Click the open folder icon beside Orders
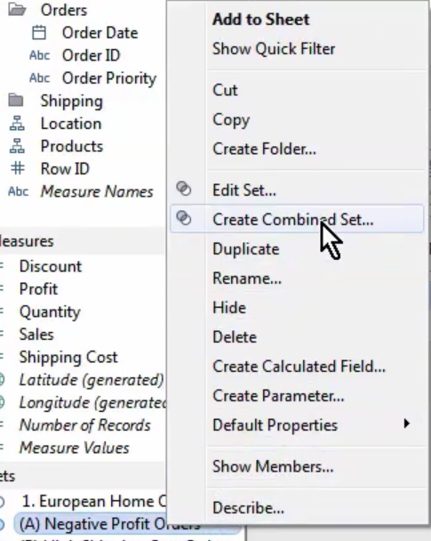Viewport: 431px width, 541px height. click(x=17, y=10)
